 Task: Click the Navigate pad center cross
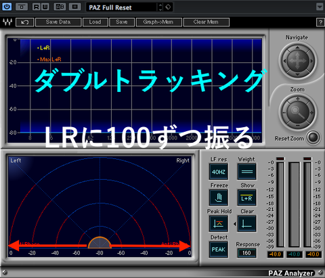(298, 61)
